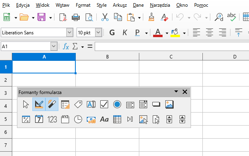Insert a scrollbar form control
Image resolution: width=249 pixels, height=156 pixels.
click(182, 119)
